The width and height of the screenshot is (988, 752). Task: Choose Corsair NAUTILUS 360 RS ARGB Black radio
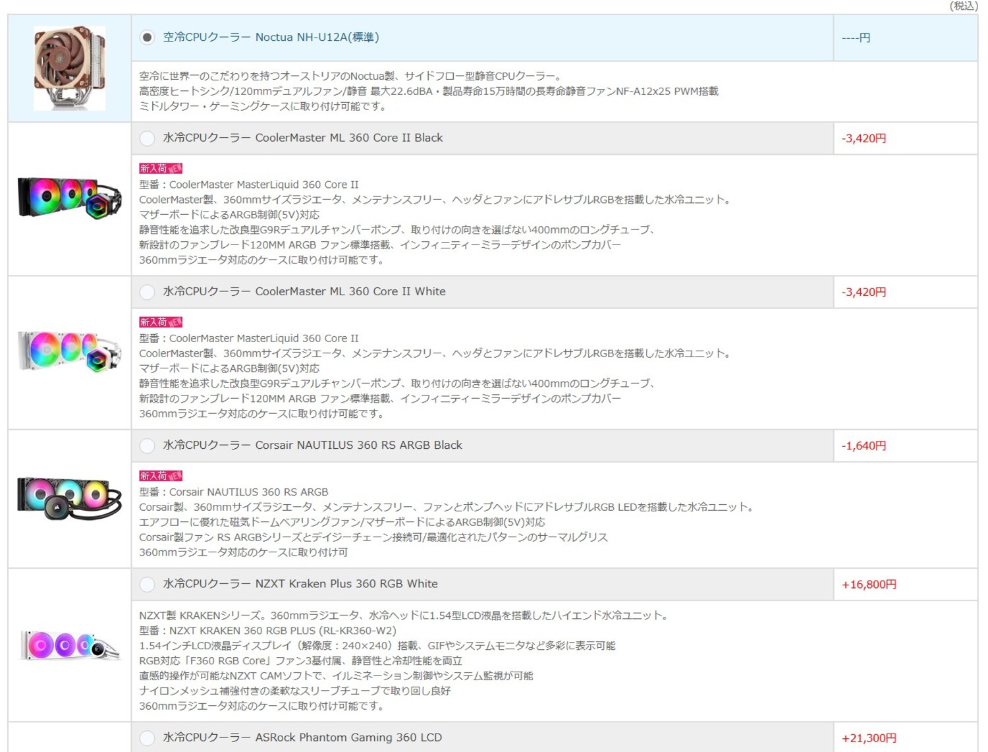pyautogui.click(x=147, y=446)
